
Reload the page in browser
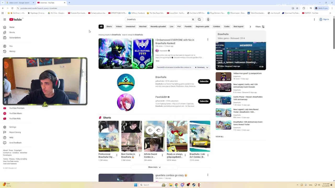pyautogui.click(x=12, y=8)
